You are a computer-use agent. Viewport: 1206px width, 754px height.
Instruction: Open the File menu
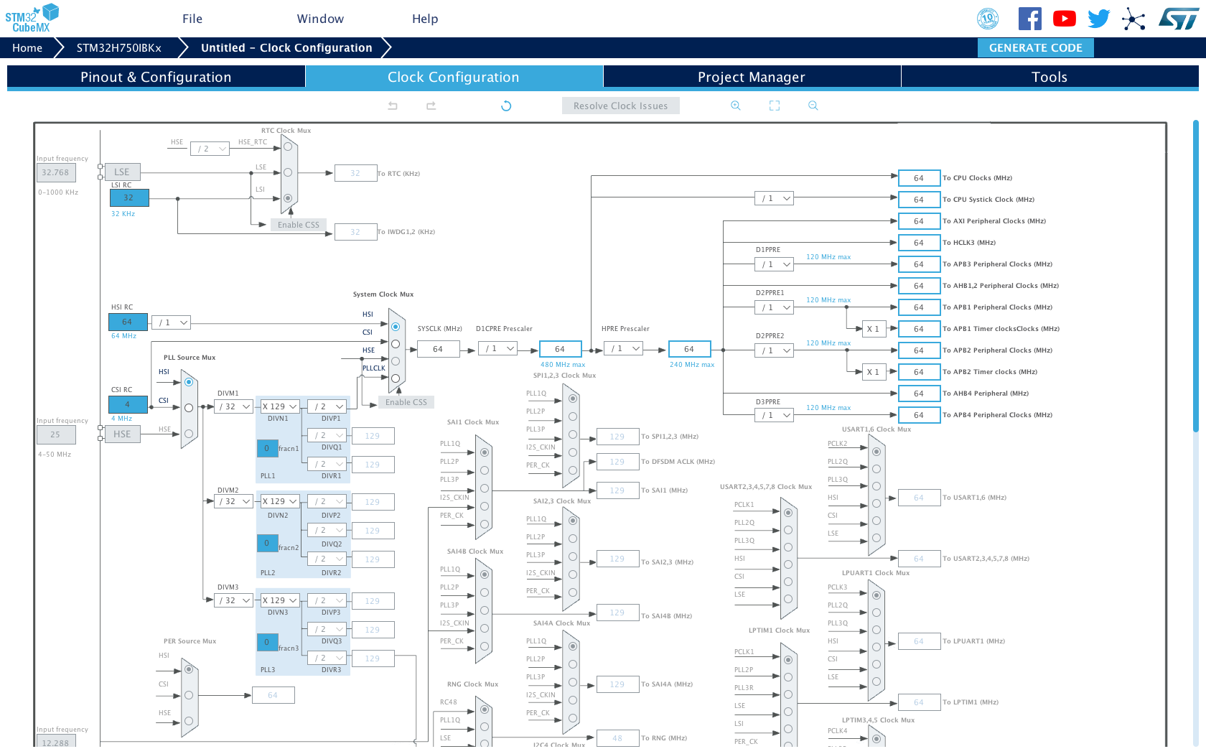pyautogui.click(x=192, y=19)
